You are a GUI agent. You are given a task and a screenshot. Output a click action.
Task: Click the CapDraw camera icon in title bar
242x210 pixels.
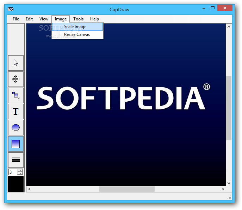(11, 9)
